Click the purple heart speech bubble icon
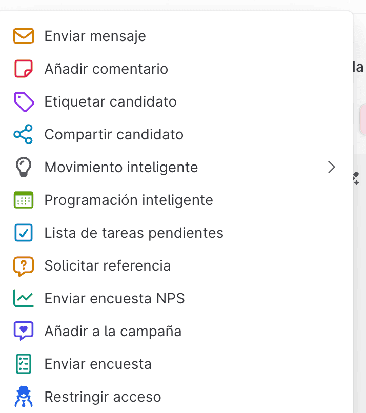This screenshot has width=366, height=413. pyautogui.click(x=24, y=331)
